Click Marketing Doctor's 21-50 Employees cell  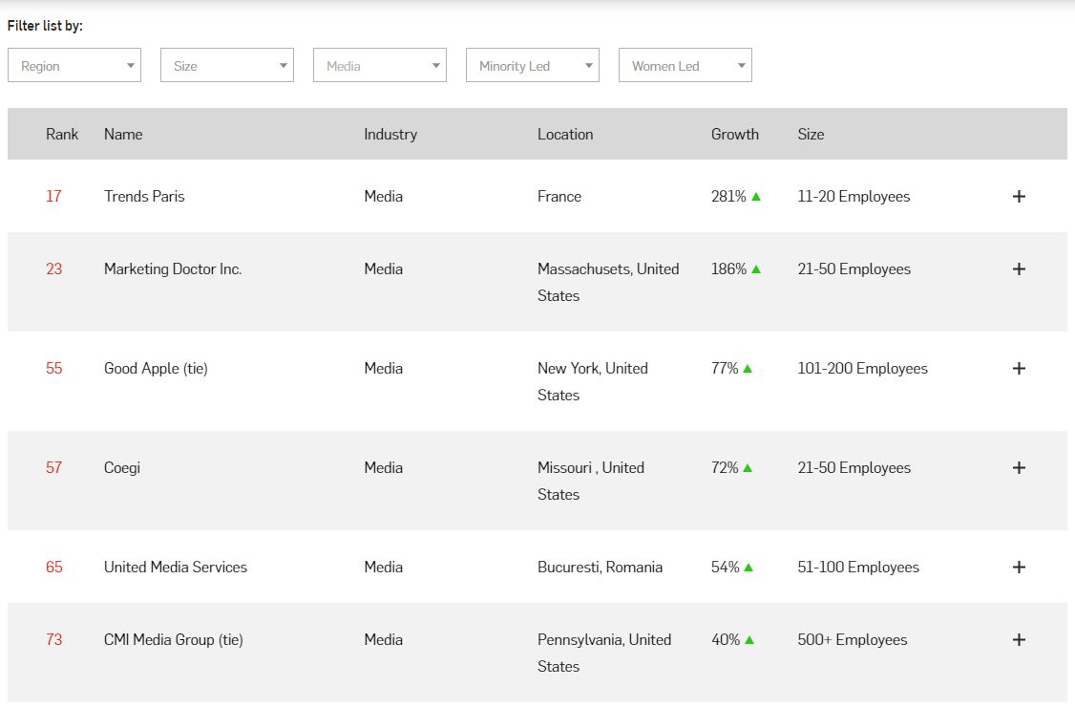[x=854, y=268]
